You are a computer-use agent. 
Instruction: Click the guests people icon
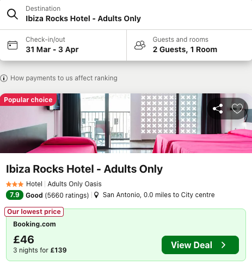pyautogui.click(x=140, y=45)
